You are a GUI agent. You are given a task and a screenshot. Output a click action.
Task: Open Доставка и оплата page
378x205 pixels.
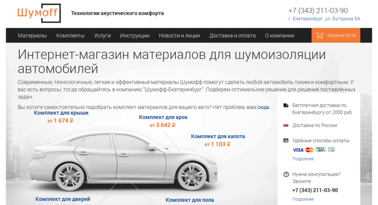click(233, 35)
